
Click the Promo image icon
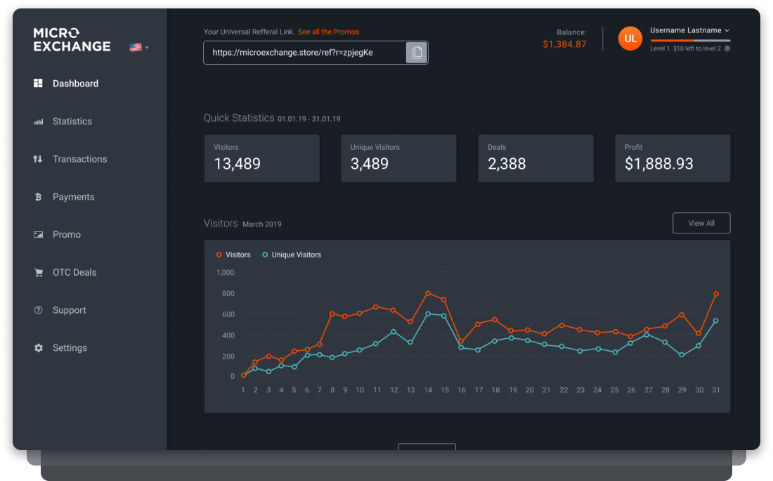(x=38, y=235)
